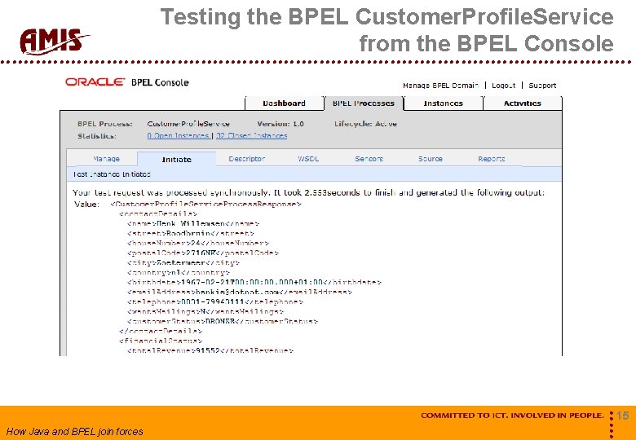Image resolution: width=636 pixels, height=440 pixels.
Task: Click the wantsMailings N line
Action: click(x=205, y=311)
